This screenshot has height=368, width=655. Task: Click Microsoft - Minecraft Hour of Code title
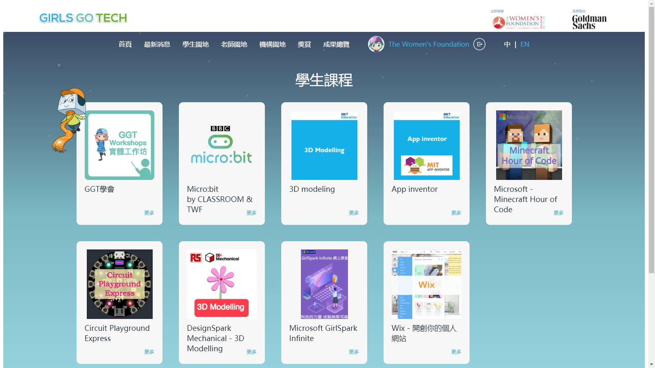pos(525,199)
